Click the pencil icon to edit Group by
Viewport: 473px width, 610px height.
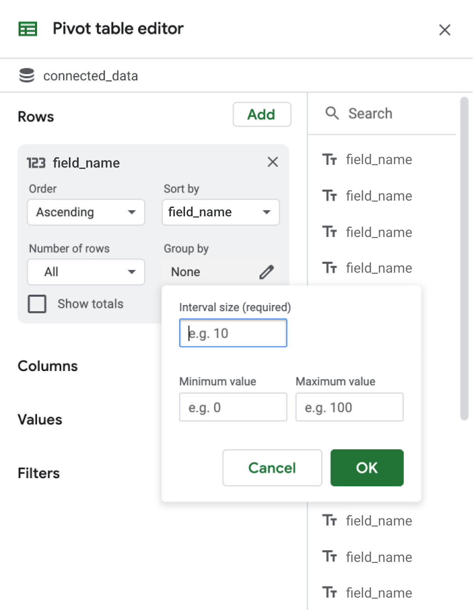266,272
